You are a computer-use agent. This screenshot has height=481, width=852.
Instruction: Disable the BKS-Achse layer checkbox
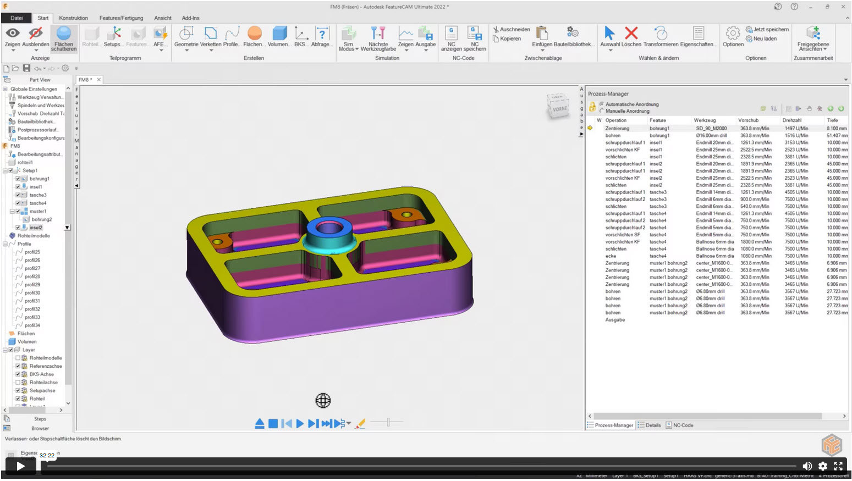[x=18, y=374]
